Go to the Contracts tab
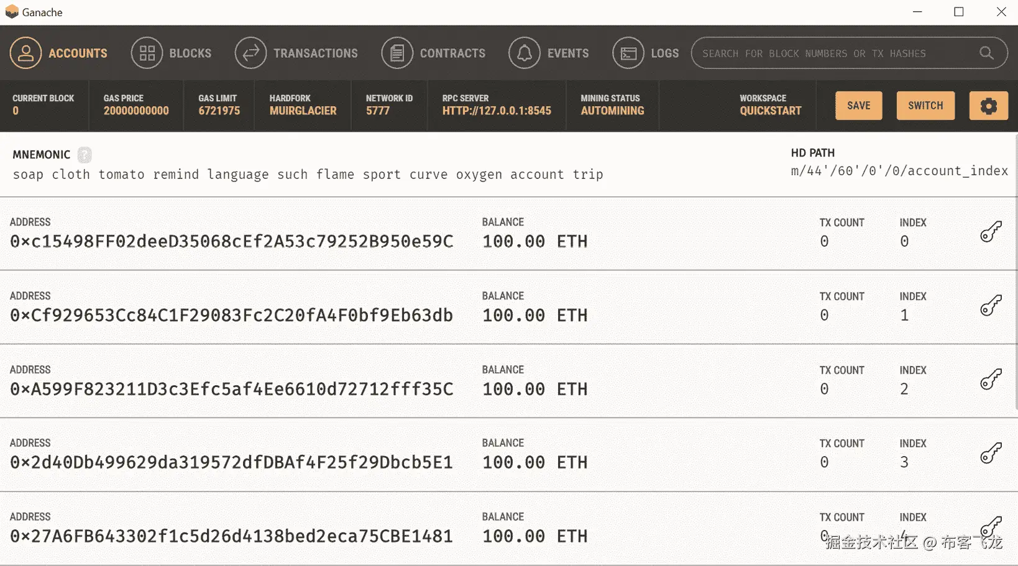This screenshot has height=566, width=1018. [434, 53]
